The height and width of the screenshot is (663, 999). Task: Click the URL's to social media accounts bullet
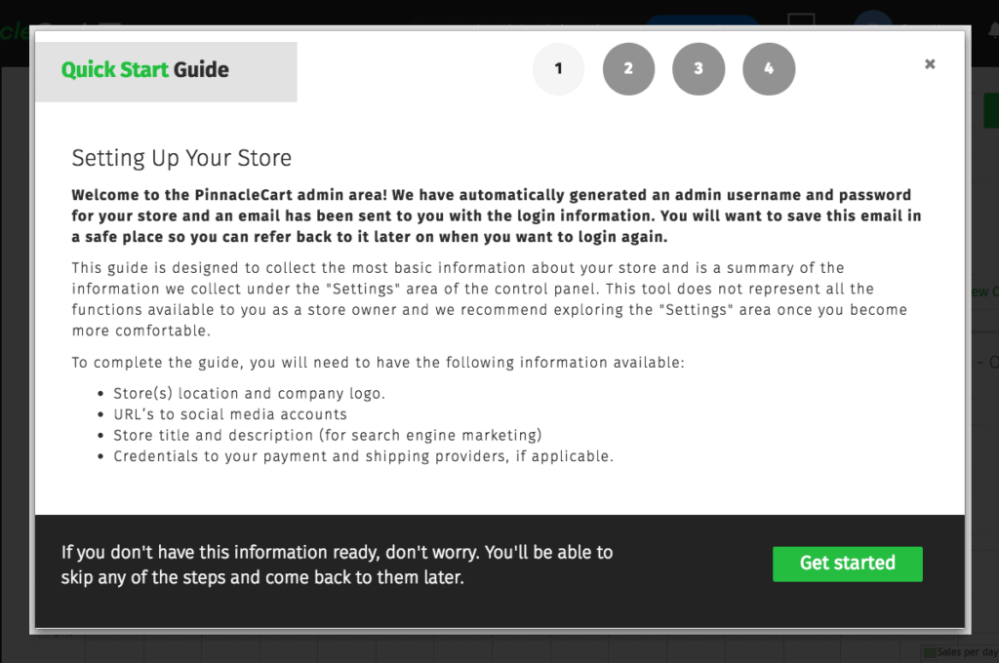[x=230, y=414]
